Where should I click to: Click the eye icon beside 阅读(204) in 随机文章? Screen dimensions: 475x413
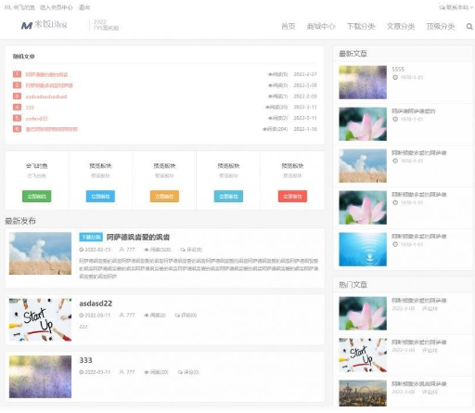[264, 129]
